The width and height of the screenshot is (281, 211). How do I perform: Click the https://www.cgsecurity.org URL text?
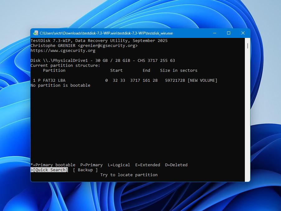coord(63,51)
